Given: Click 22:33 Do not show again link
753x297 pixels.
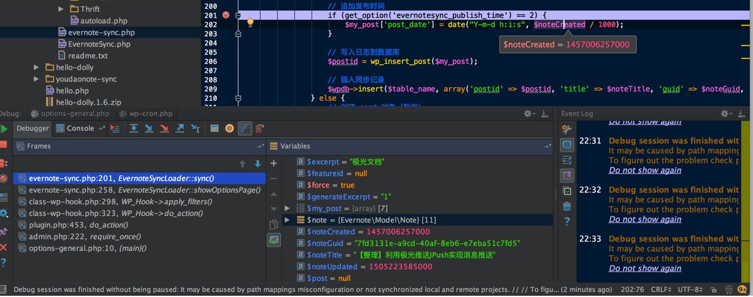Looking at the screenshot, I should point(645,268).
